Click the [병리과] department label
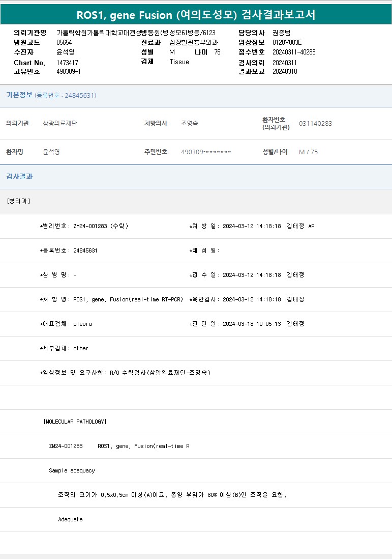 click(19, 201)
